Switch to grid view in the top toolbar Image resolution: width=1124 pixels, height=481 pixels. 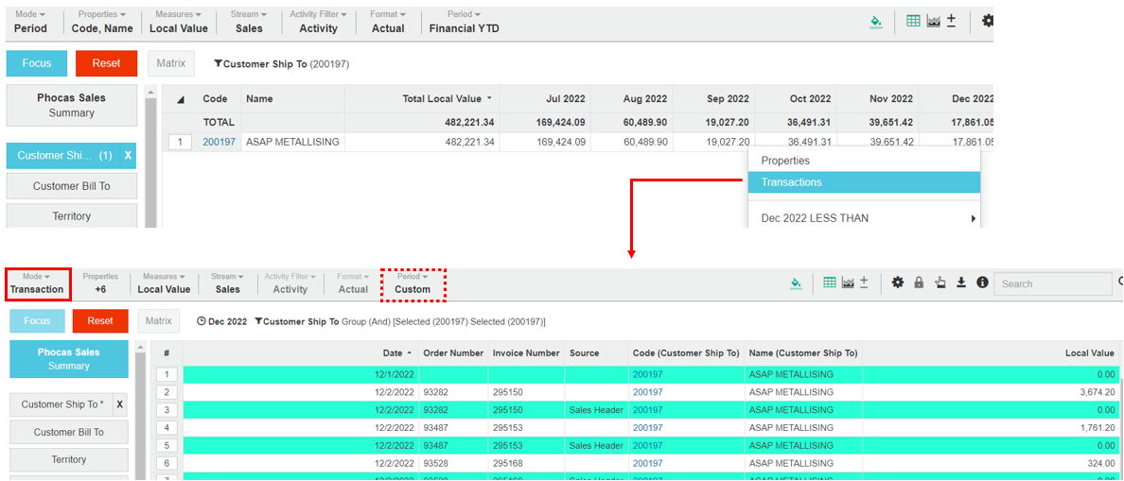coord(913,21)
